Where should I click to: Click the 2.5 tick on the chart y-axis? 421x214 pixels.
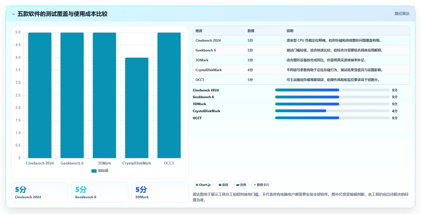tap(18, 95)
